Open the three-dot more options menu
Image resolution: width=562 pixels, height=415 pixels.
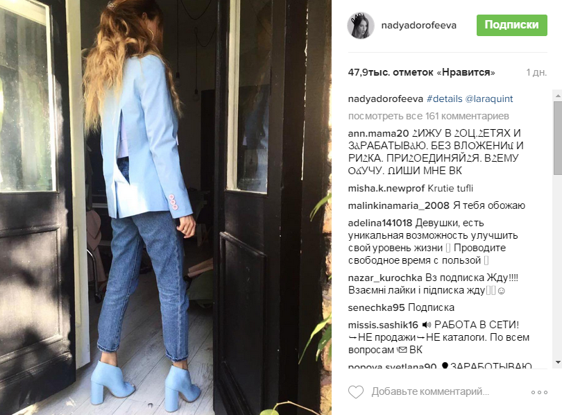coord(539,392)
